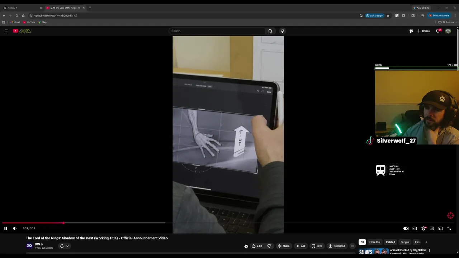The image size is (459, 258).
Task: Expand filter chips with right arrow
Action: click(x=426, y=242)
